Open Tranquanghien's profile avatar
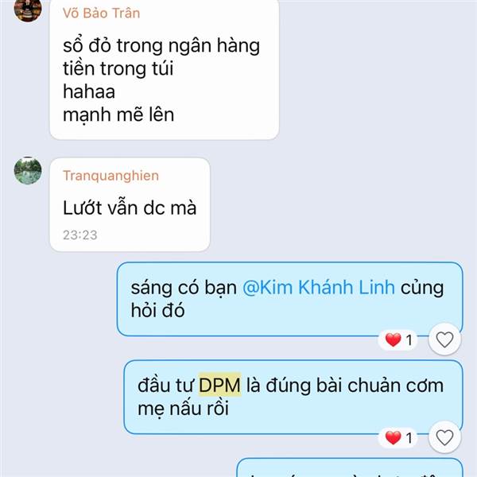The height and width of the screenshot is (477, 477). (28, 171)
